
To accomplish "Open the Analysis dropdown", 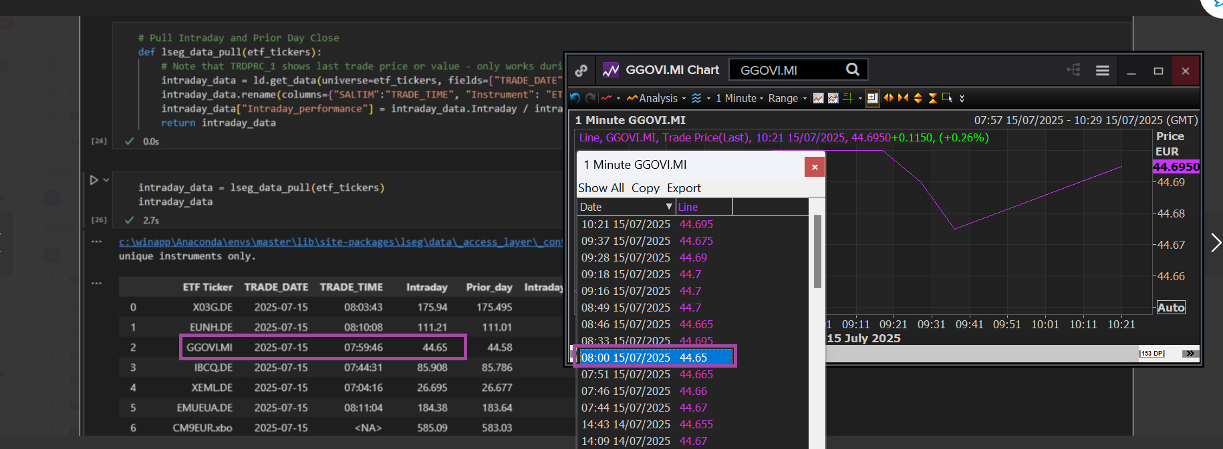I will 656,98.
